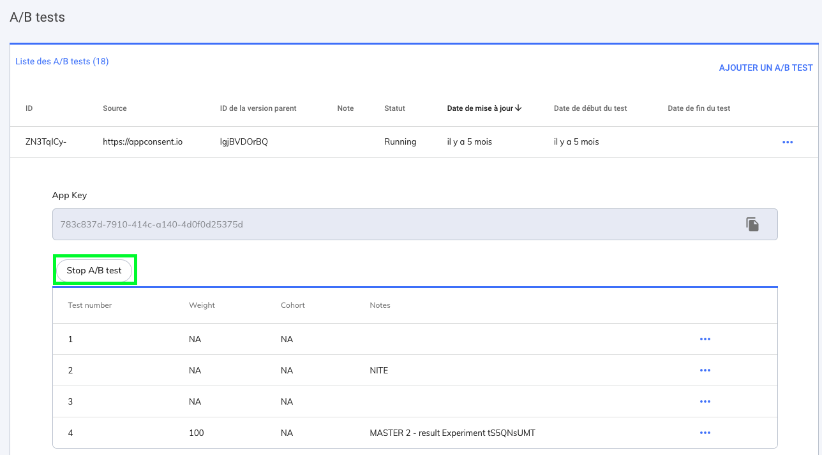822x455 pixels.
Task: Sort by the Statut column header
Action: [394, 108]
